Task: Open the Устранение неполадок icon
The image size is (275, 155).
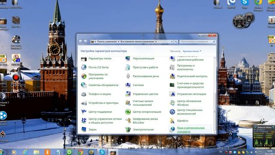Action: 172,94
